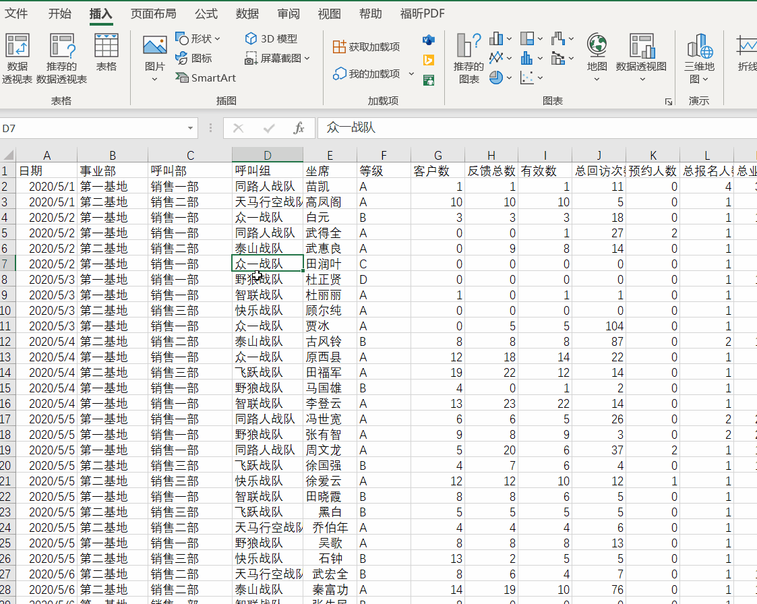
Task: Open the Pictures (图片) button
Action: [x=155, y=58]
